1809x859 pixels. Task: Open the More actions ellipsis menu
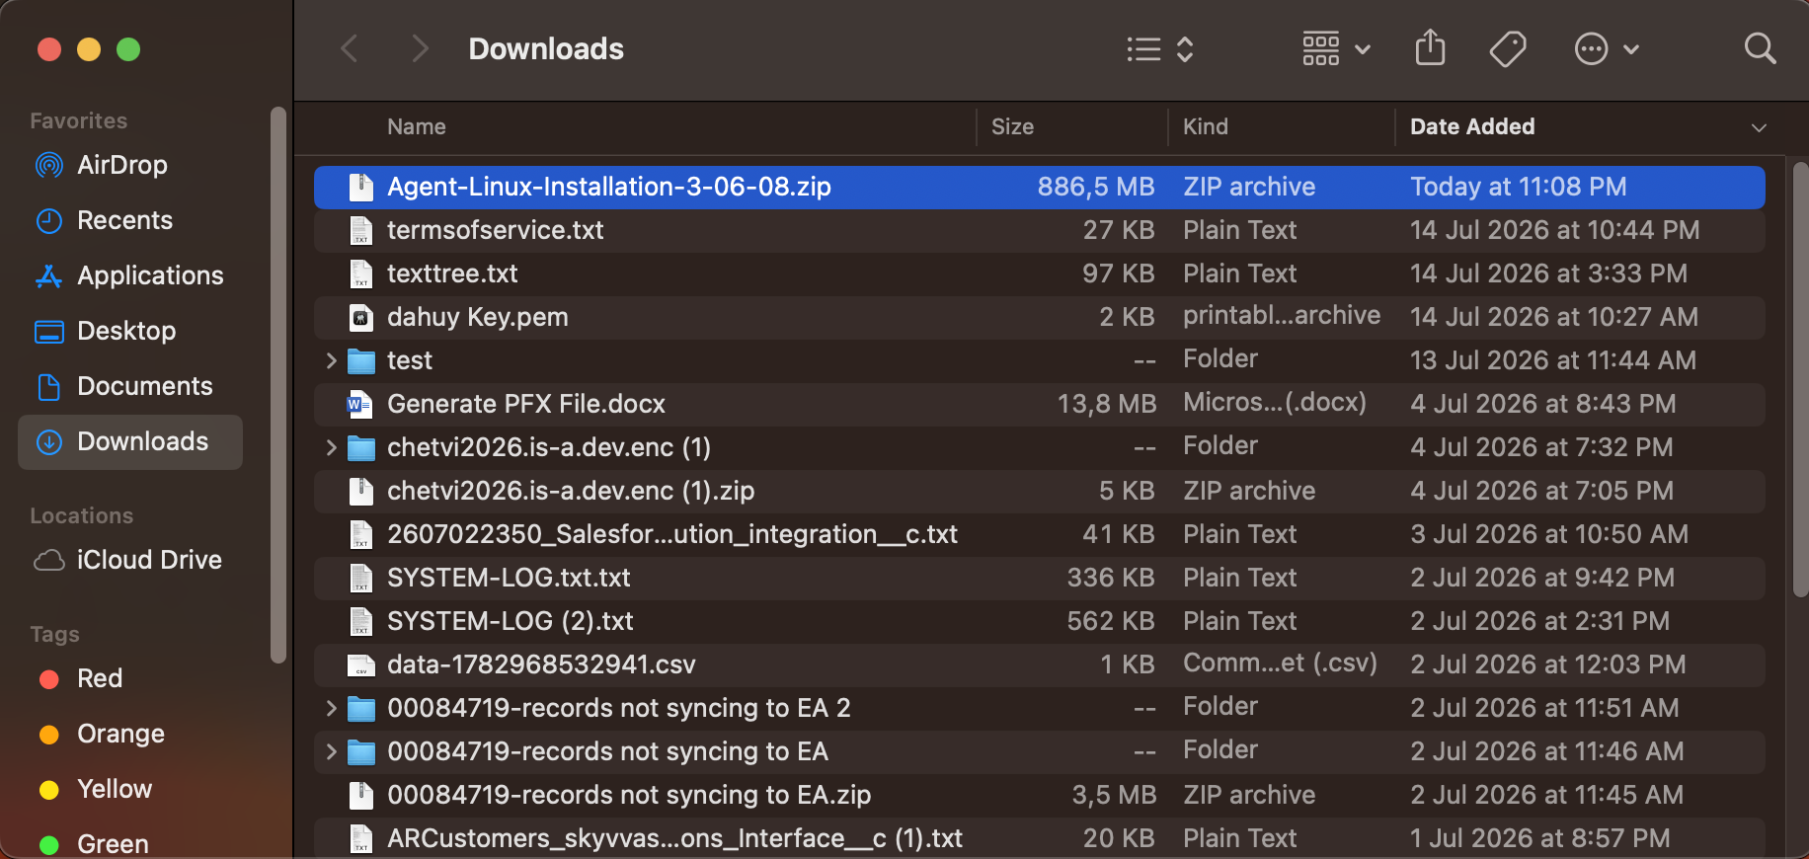coord(1607,48)
